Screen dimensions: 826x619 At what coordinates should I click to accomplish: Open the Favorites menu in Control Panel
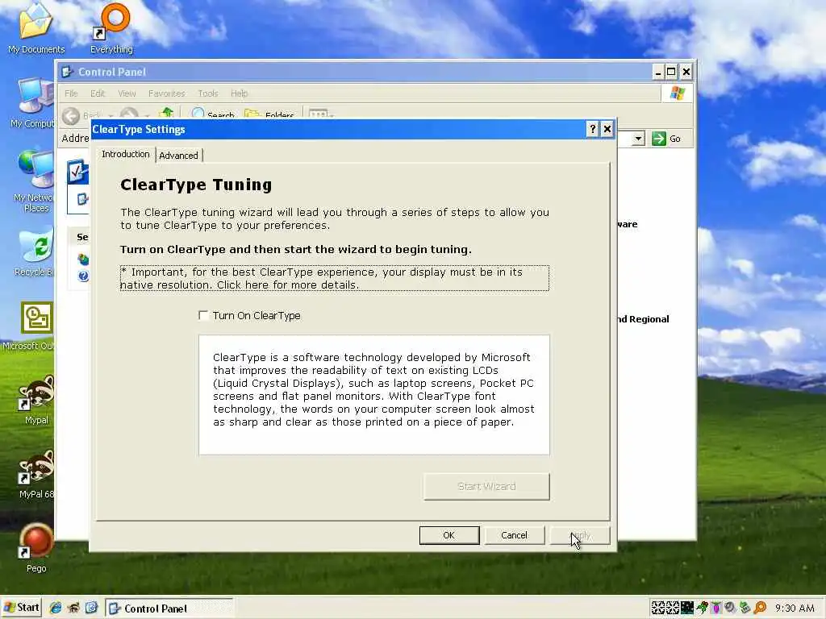click(166, 93)
